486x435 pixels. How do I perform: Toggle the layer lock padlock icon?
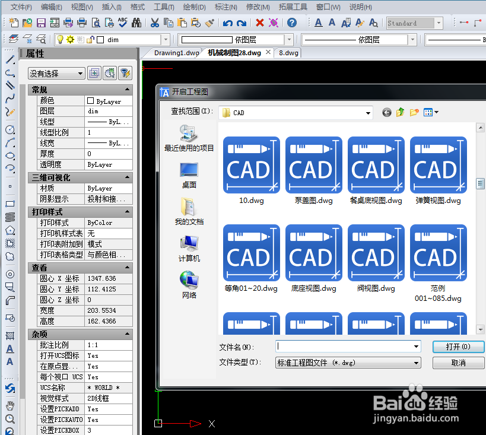[91, 39]
